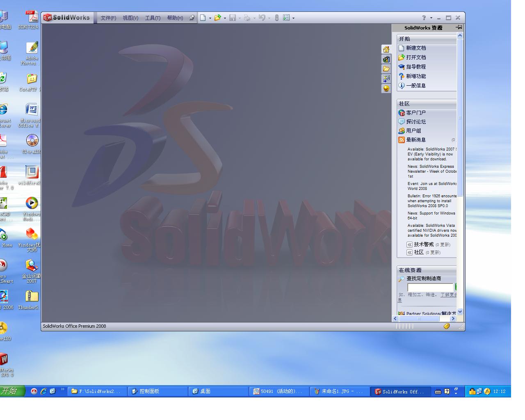The width and height of the screenshot is (525, 420).
Task: Click the Print toolbar icon
Action: click(247, 18)
